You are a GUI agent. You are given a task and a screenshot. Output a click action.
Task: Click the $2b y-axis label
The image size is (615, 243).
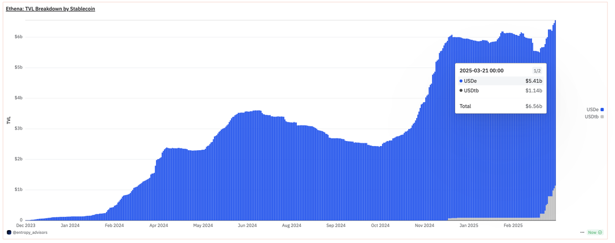(x=17, y=159)
